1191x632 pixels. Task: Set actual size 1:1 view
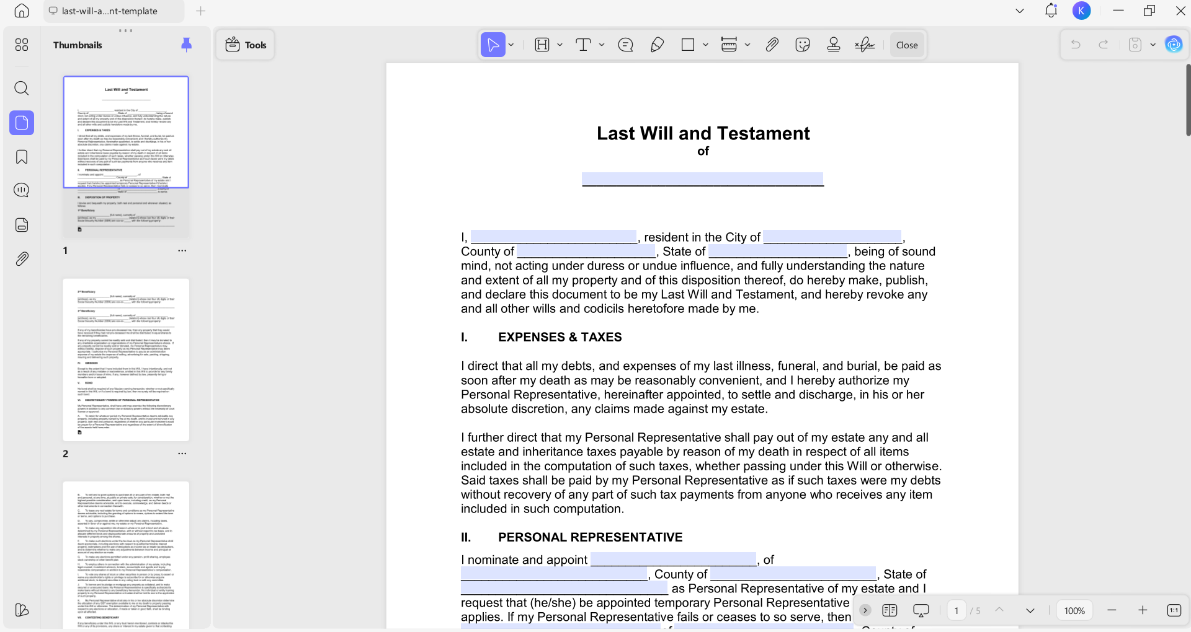click(x=1174, y=610)
